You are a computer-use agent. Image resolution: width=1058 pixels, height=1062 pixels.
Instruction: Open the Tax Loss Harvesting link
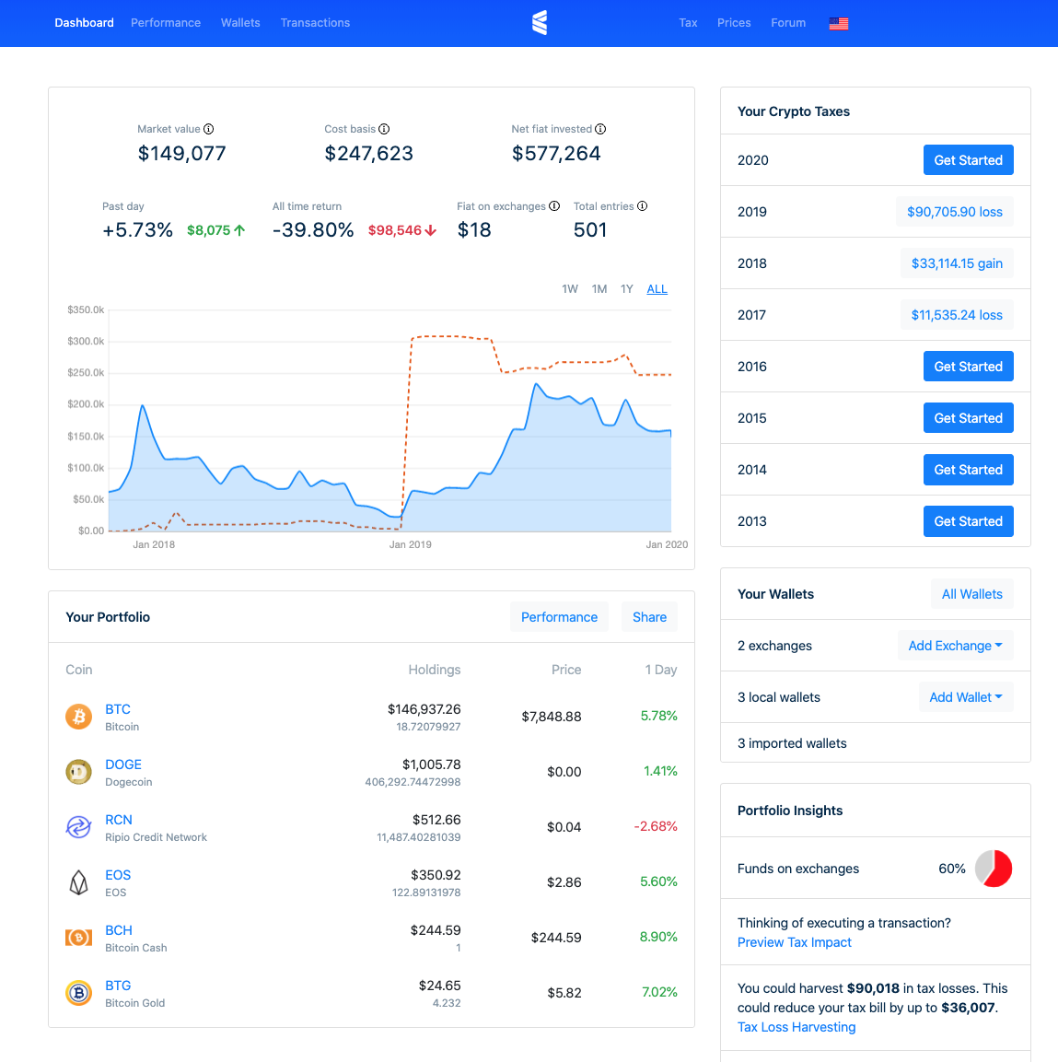pos(796,1027)
